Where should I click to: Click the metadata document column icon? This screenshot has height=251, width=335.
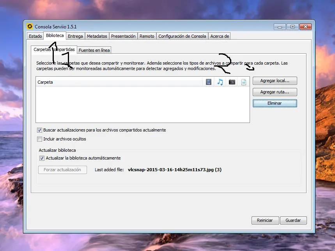pyautogui.click(x=244, y=82)
